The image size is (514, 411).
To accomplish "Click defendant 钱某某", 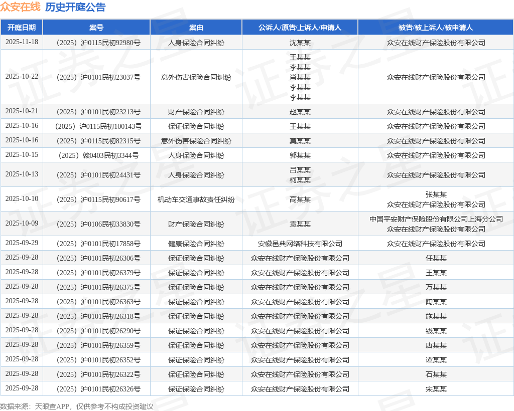I will coord(436,331).
